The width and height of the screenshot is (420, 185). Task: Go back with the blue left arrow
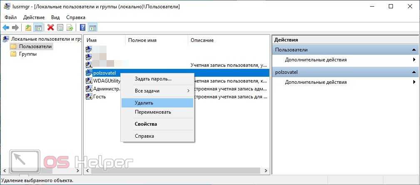pos(6,27)
